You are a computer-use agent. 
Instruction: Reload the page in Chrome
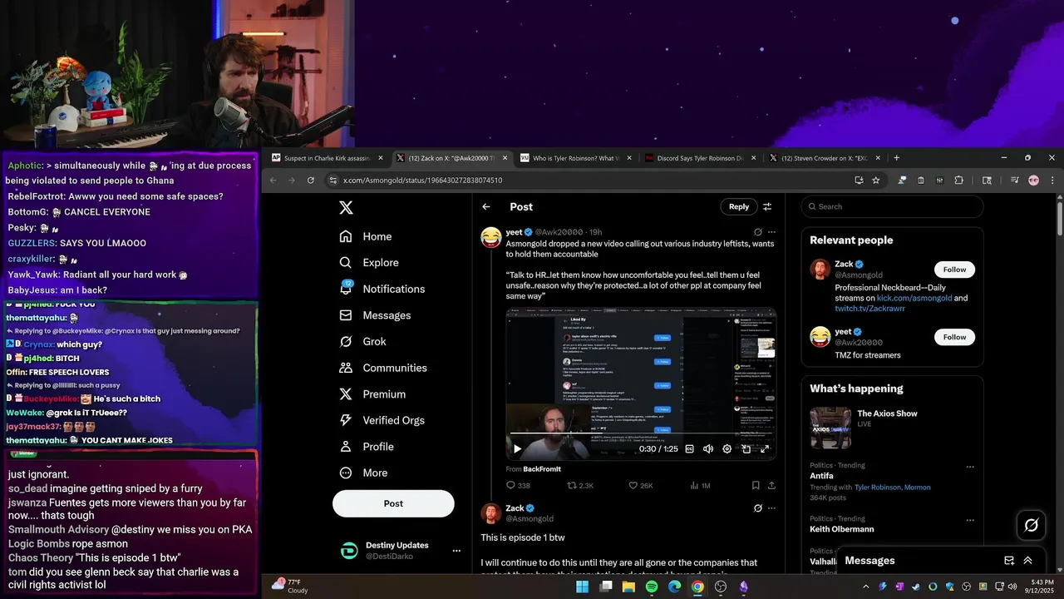pos(311,181)
